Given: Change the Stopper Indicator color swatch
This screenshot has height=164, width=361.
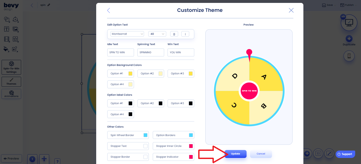Looking at the screenshot, I should (191, 157).
